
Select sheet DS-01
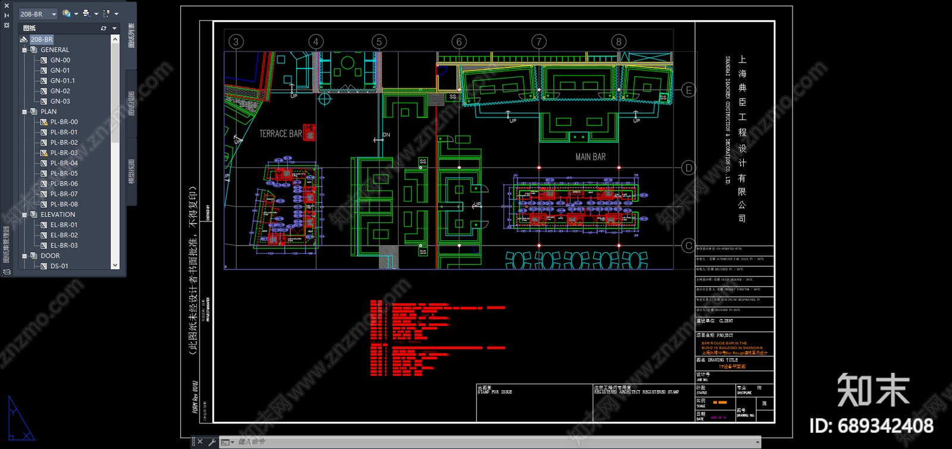59,266
